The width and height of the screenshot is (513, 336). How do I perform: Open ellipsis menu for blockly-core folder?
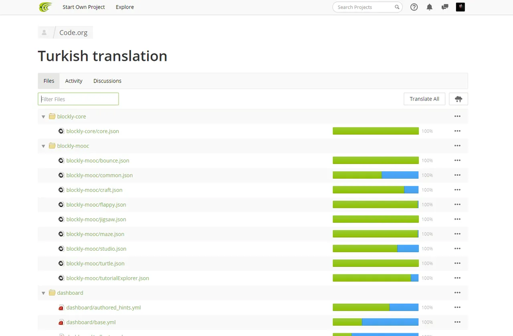click(x=457, y=117)
